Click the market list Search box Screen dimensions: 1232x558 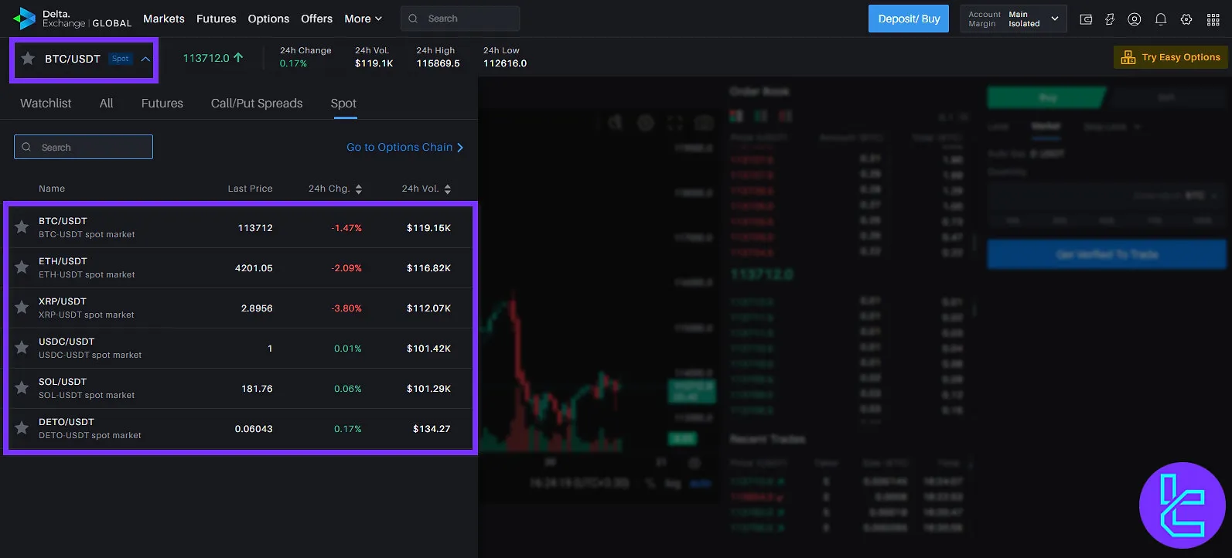[84, 147]
